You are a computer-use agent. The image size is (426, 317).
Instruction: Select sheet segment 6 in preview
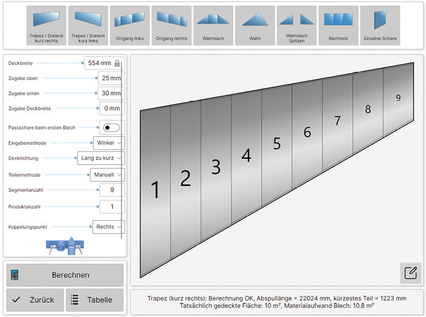(x=307, y=132)
